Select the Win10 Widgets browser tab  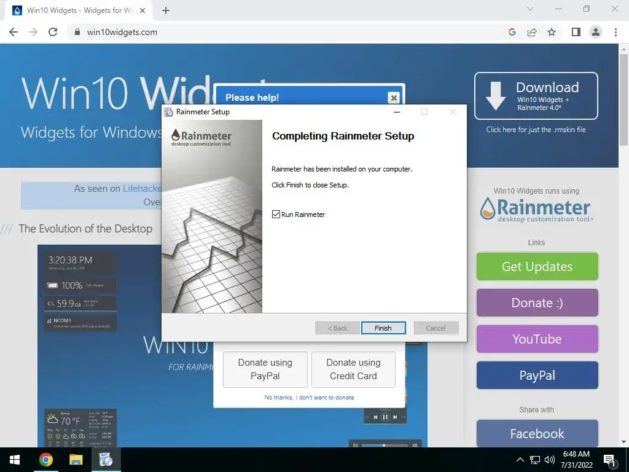(x=78, y=11)
